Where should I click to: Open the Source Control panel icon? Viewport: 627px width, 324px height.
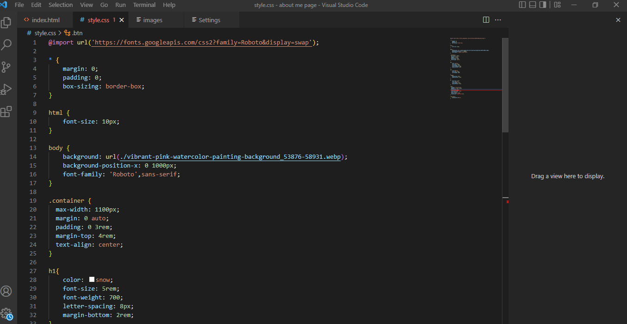(x=6, y=67)
